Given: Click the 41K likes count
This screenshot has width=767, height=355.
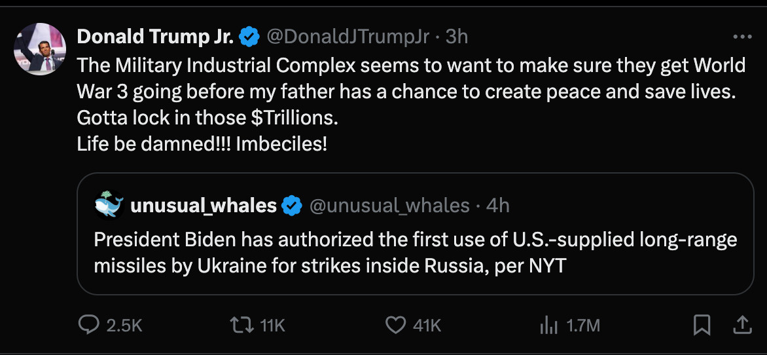Looking at the screenshot, I should [427, 326].
